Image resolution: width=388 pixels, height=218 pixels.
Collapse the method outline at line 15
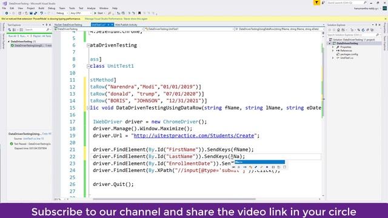click(x=89, y=108)
